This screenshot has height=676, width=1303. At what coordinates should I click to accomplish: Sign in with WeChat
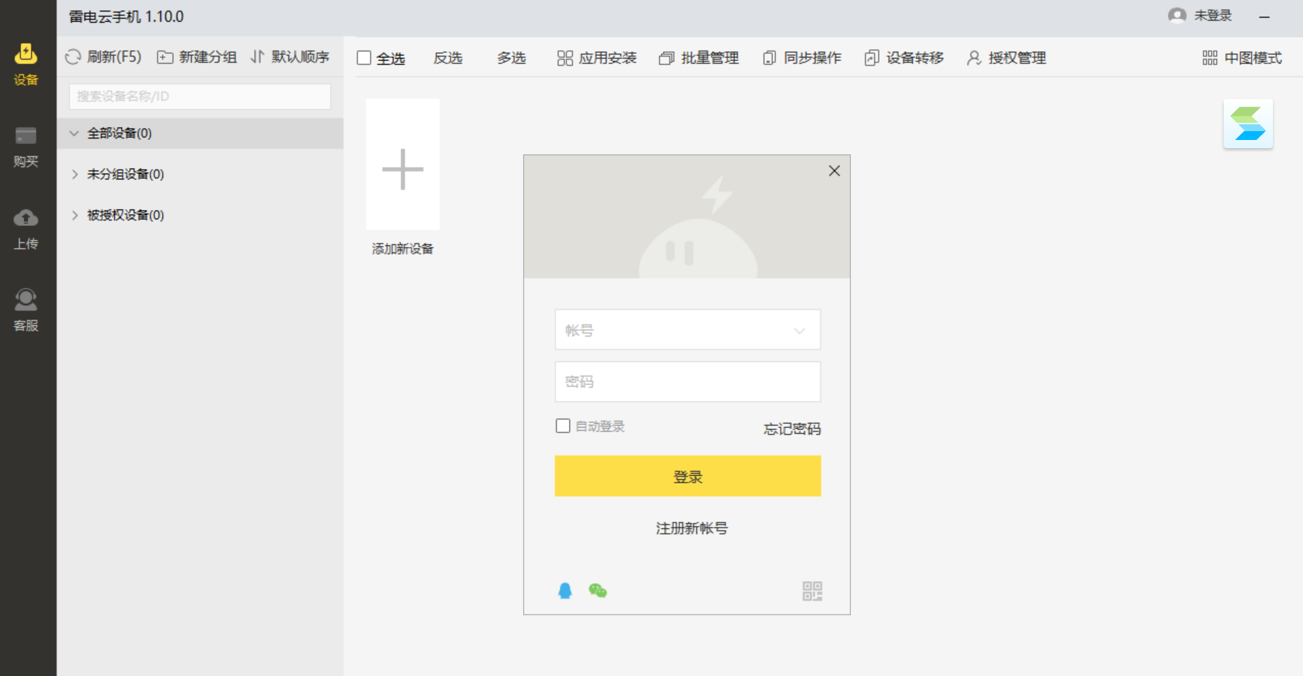pyautogui.click(x=598, y=590)
